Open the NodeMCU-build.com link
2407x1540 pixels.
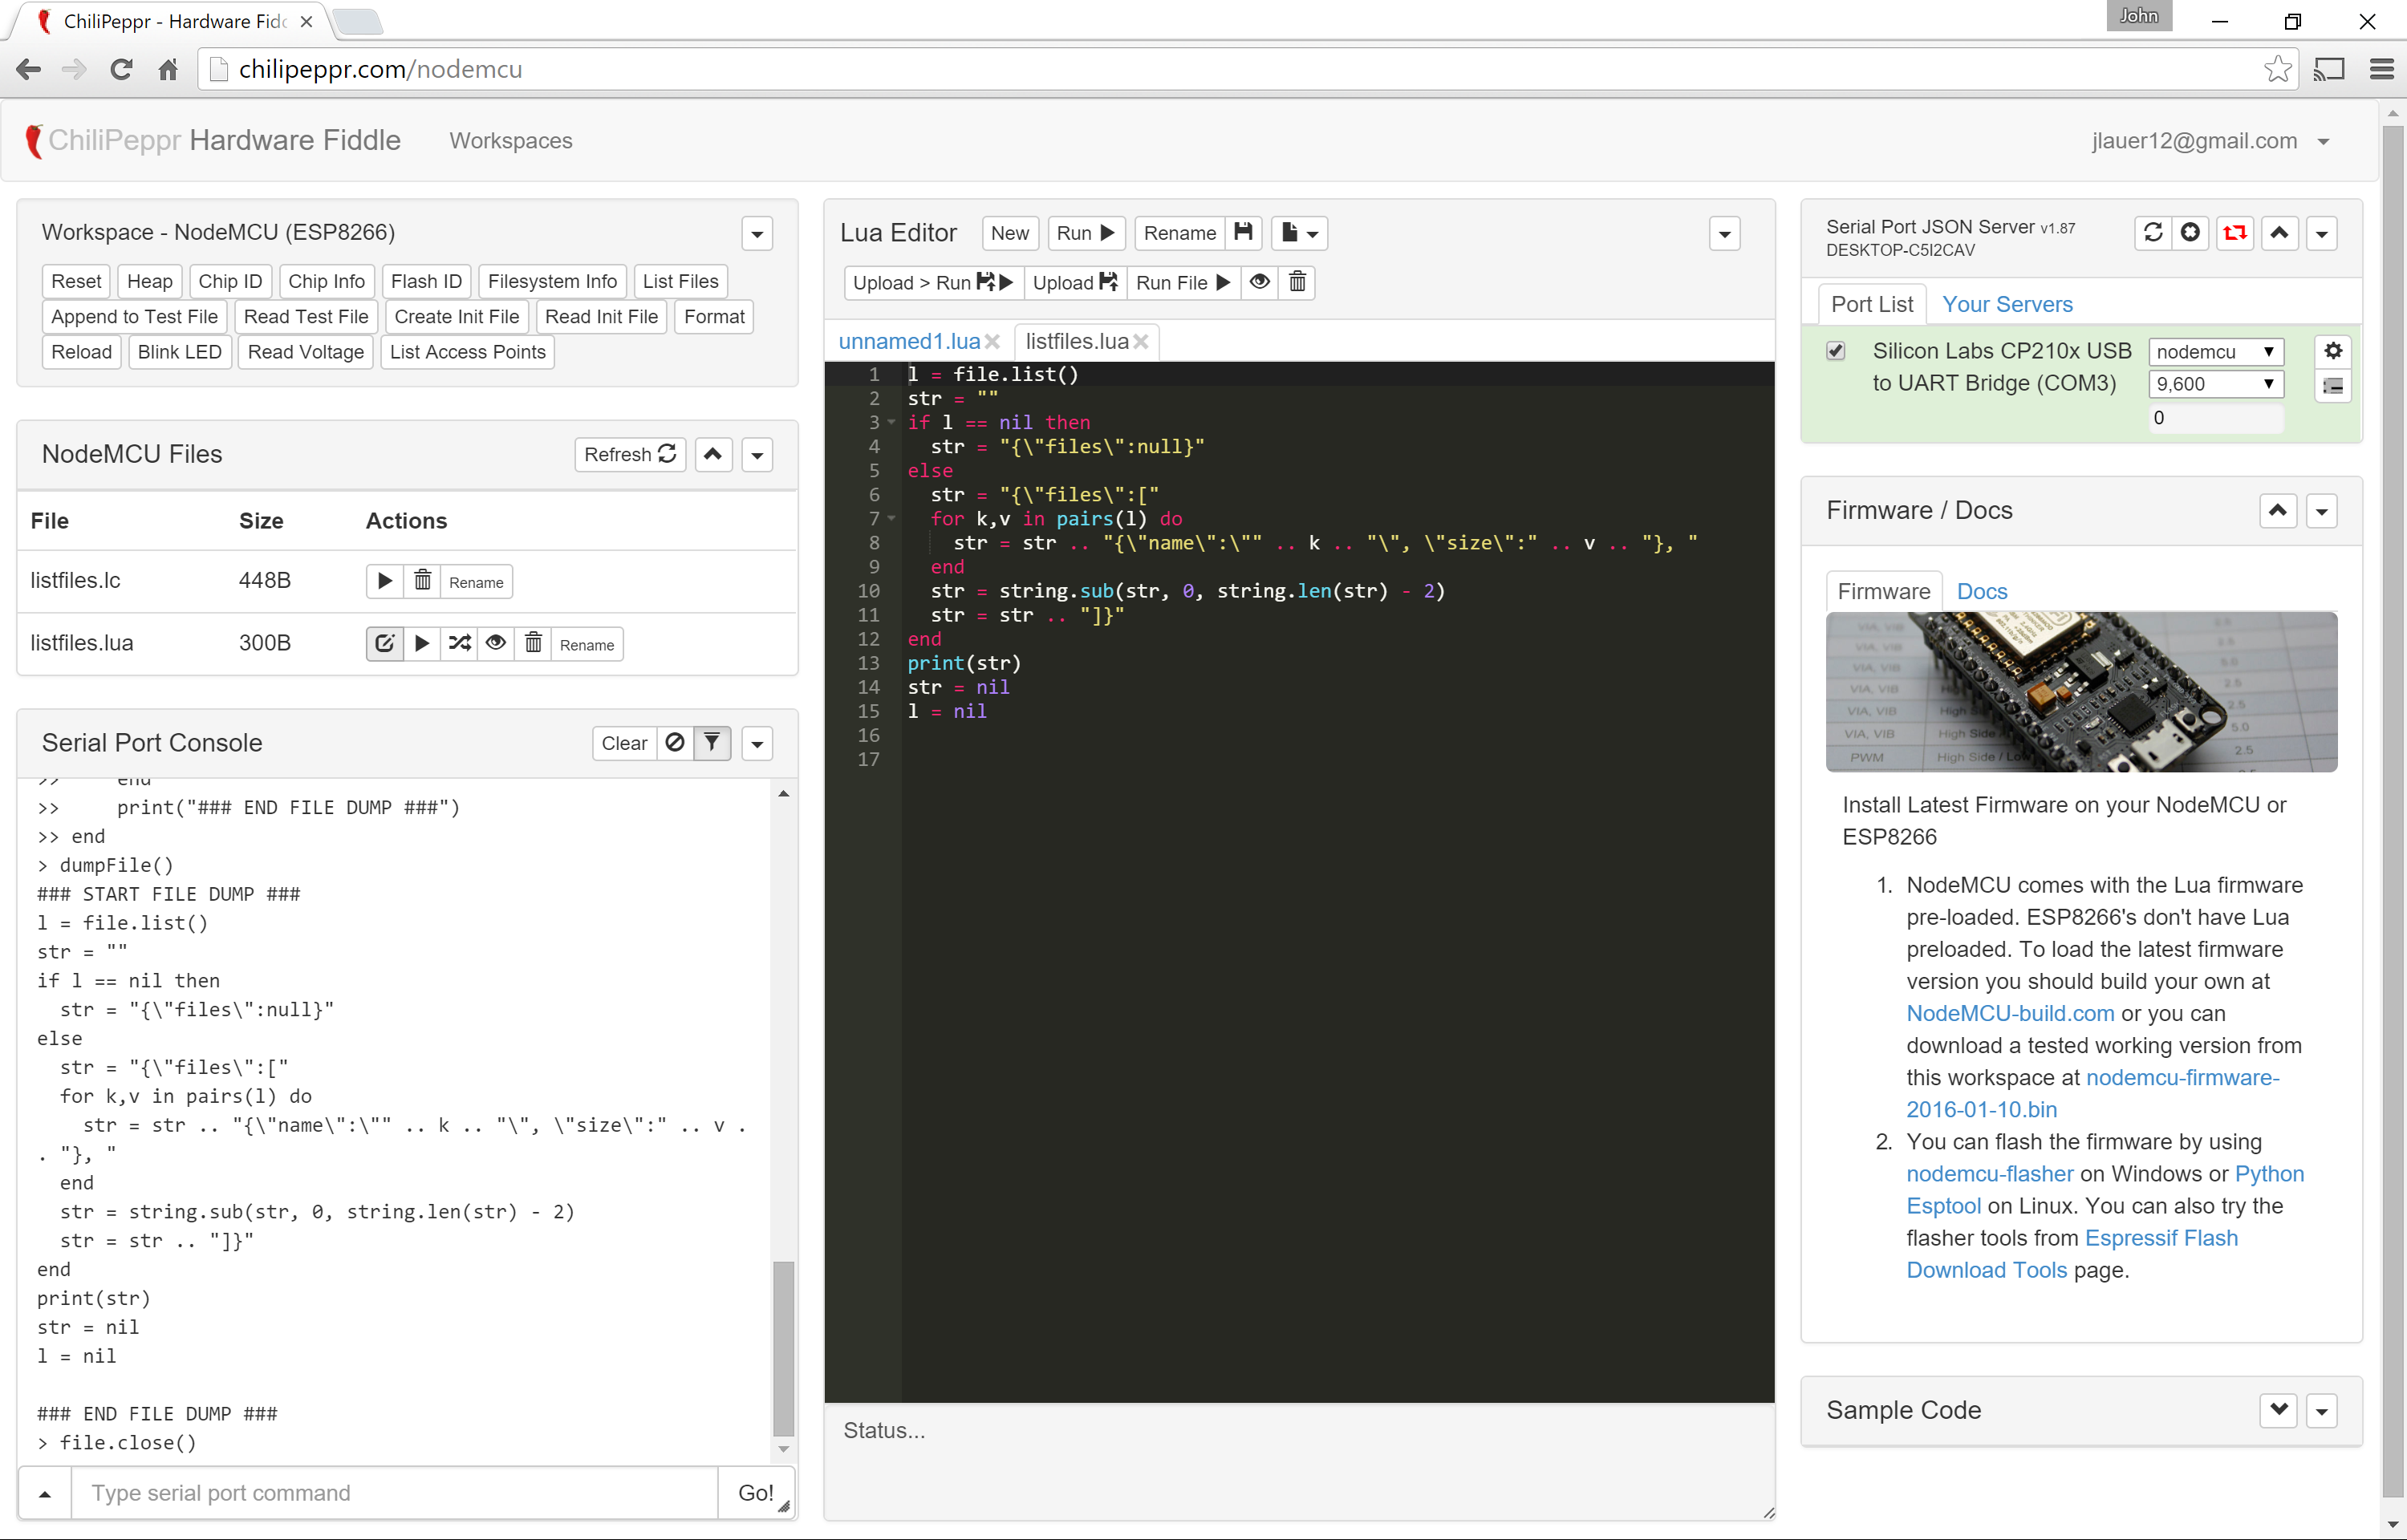pos(2009,1013)
